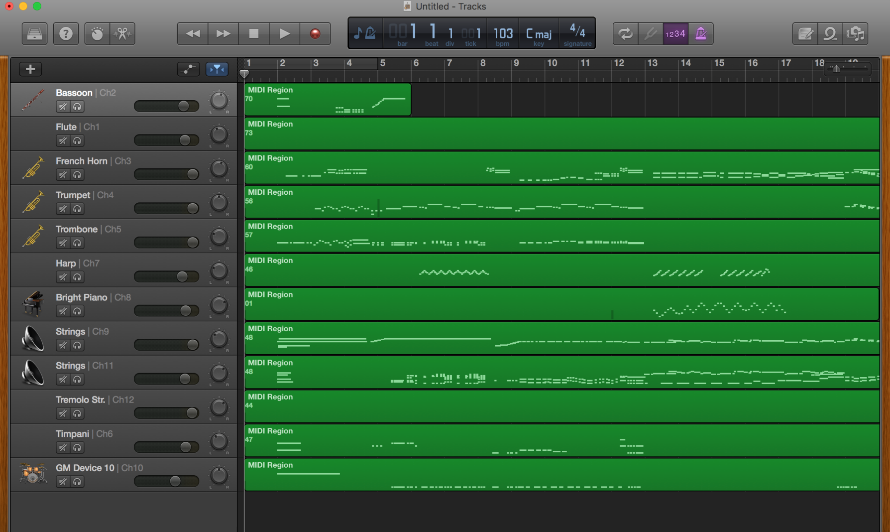
Task: Turn off the metronome click
Action: pos(701,34)
